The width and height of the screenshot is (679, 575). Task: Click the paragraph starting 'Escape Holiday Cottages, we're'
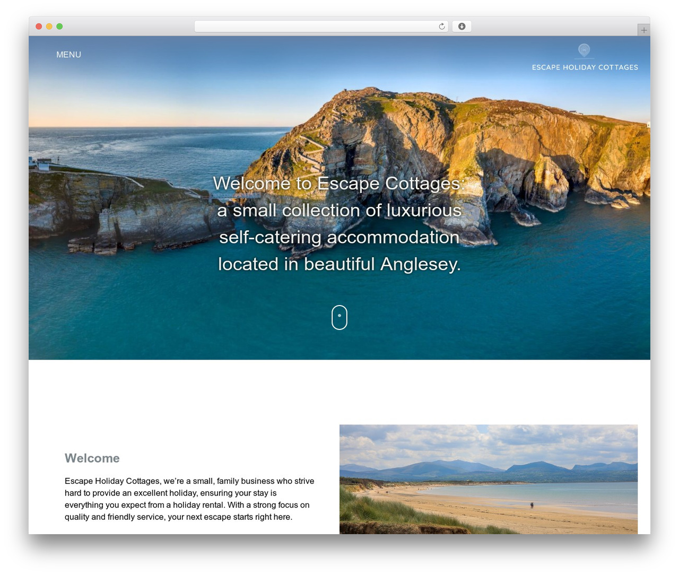click(189, 499)
